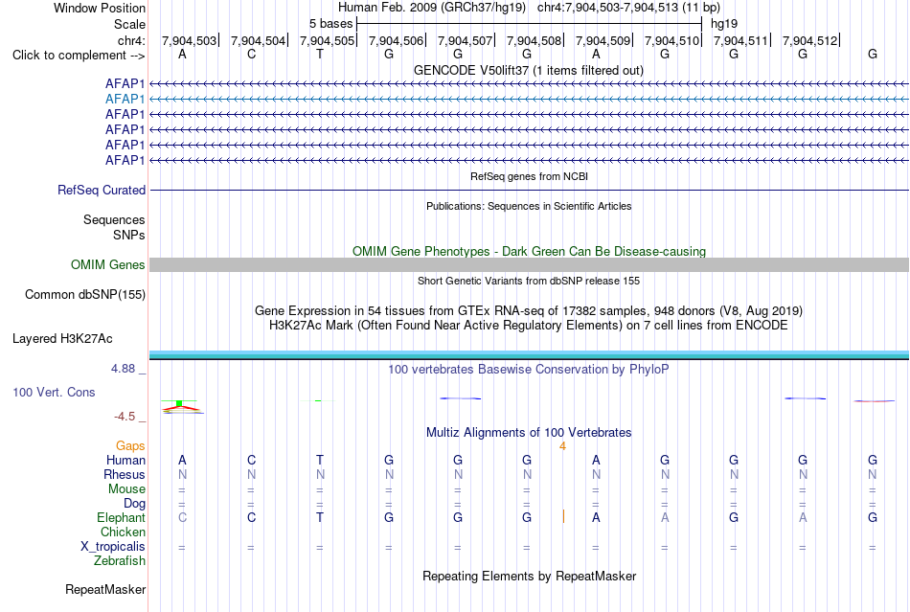Open the RefSeq Curated track label
Image resolution: width=910 pixels, height=612 pixels.
point(102,191)
